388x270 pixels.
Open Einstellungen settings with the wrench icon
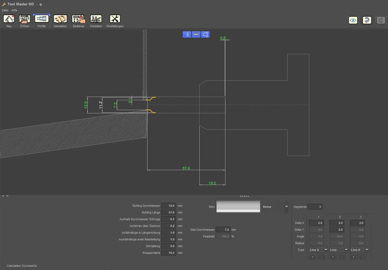(115, 19)
